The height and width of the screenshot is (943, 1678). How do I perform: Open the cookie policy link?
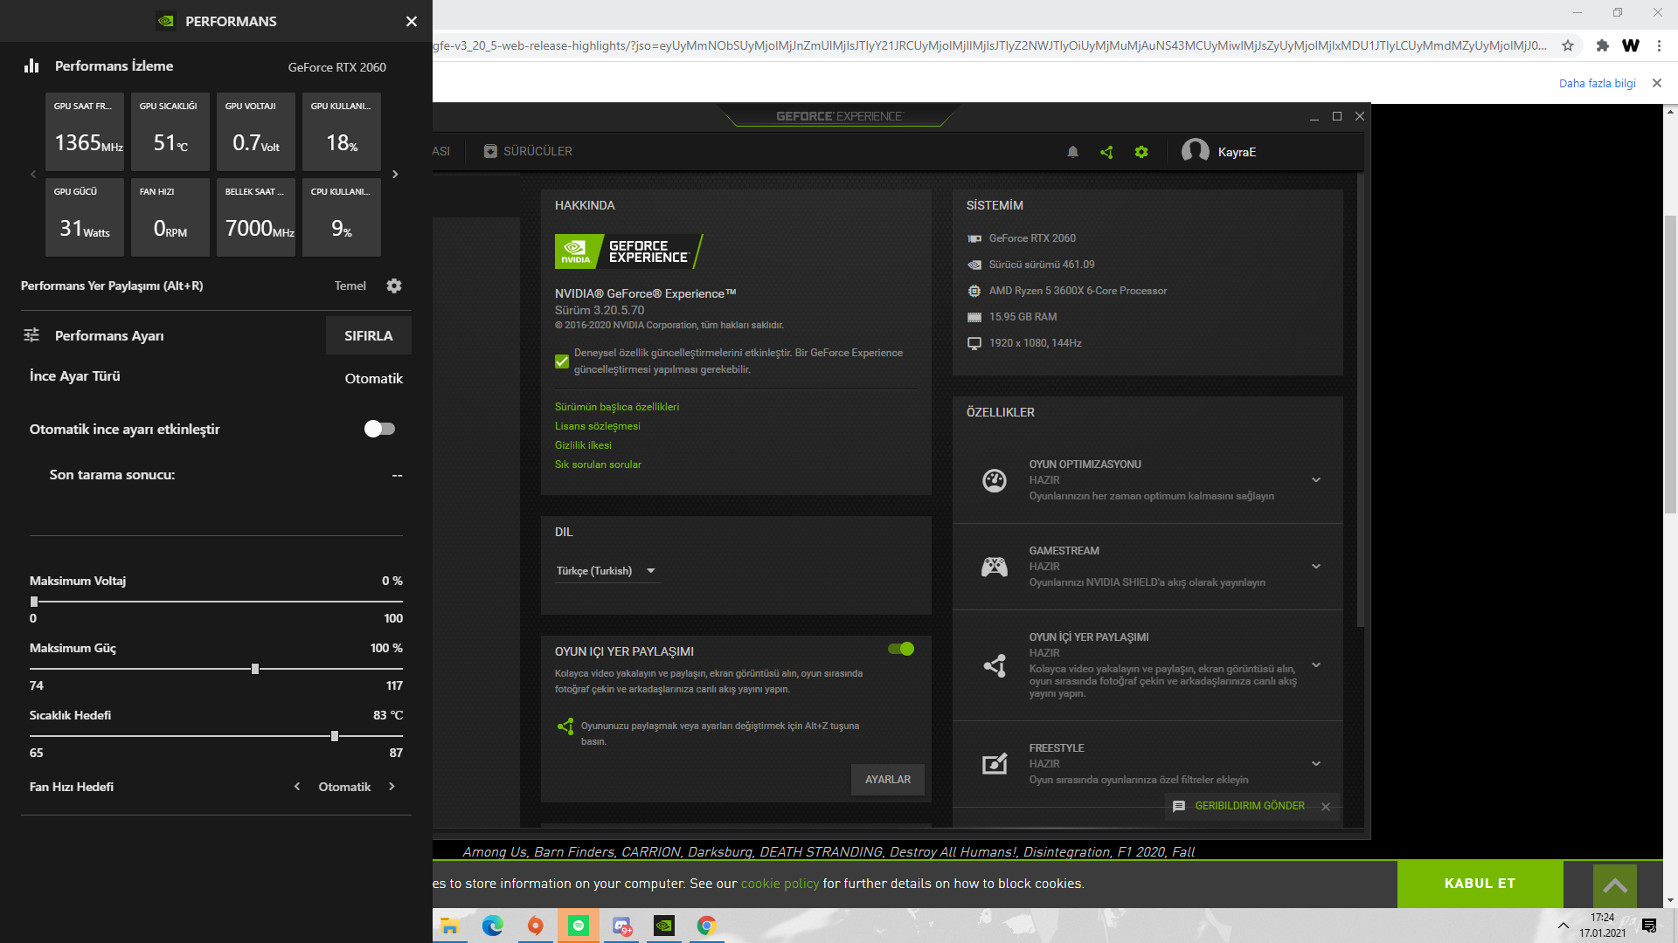pos(780,884)
